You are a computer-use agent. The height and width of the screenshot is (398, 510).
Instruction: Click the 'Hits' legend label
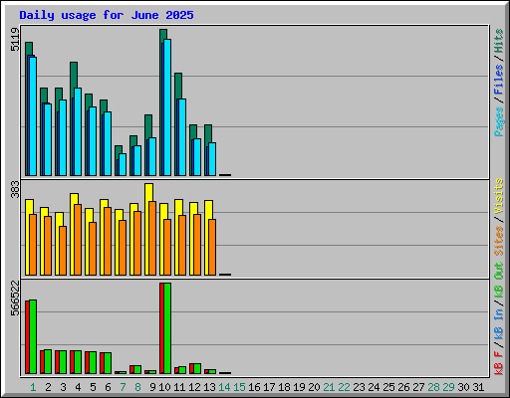click(x=499, y=41)
